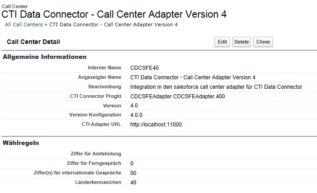Click the CDCSFE40 internal name value
The image size is (317, 193).
click(144, 68)
